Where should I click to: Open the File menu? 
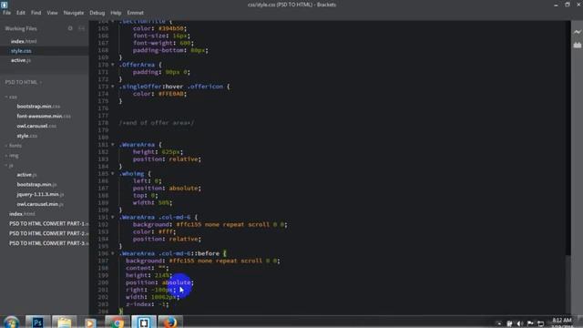[x=6, y=13]
